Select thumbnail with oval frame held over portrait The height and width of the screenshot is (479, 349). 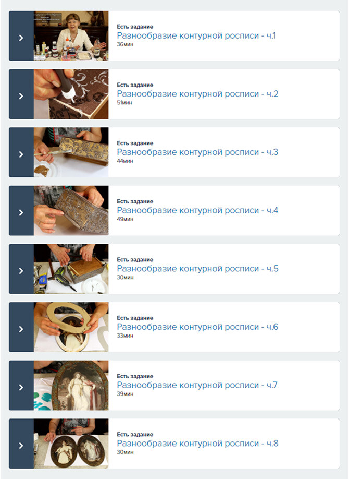(x=71, y=327)
